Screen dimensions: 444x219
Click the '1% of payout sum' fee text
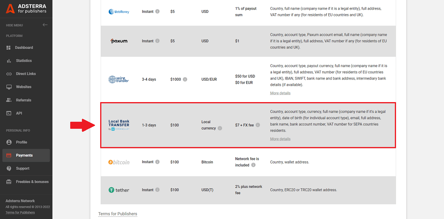click(246, 11)
